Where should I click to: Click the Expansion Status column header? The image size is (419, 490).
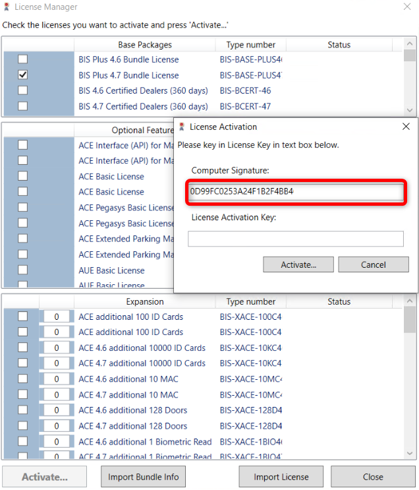339,301
